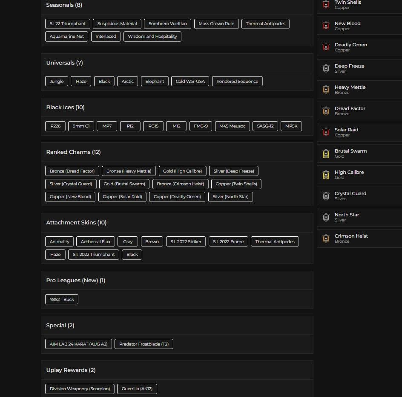Click the Guerrilla (AK12) tag
The image size is (402, 397).
coord(137,388)
